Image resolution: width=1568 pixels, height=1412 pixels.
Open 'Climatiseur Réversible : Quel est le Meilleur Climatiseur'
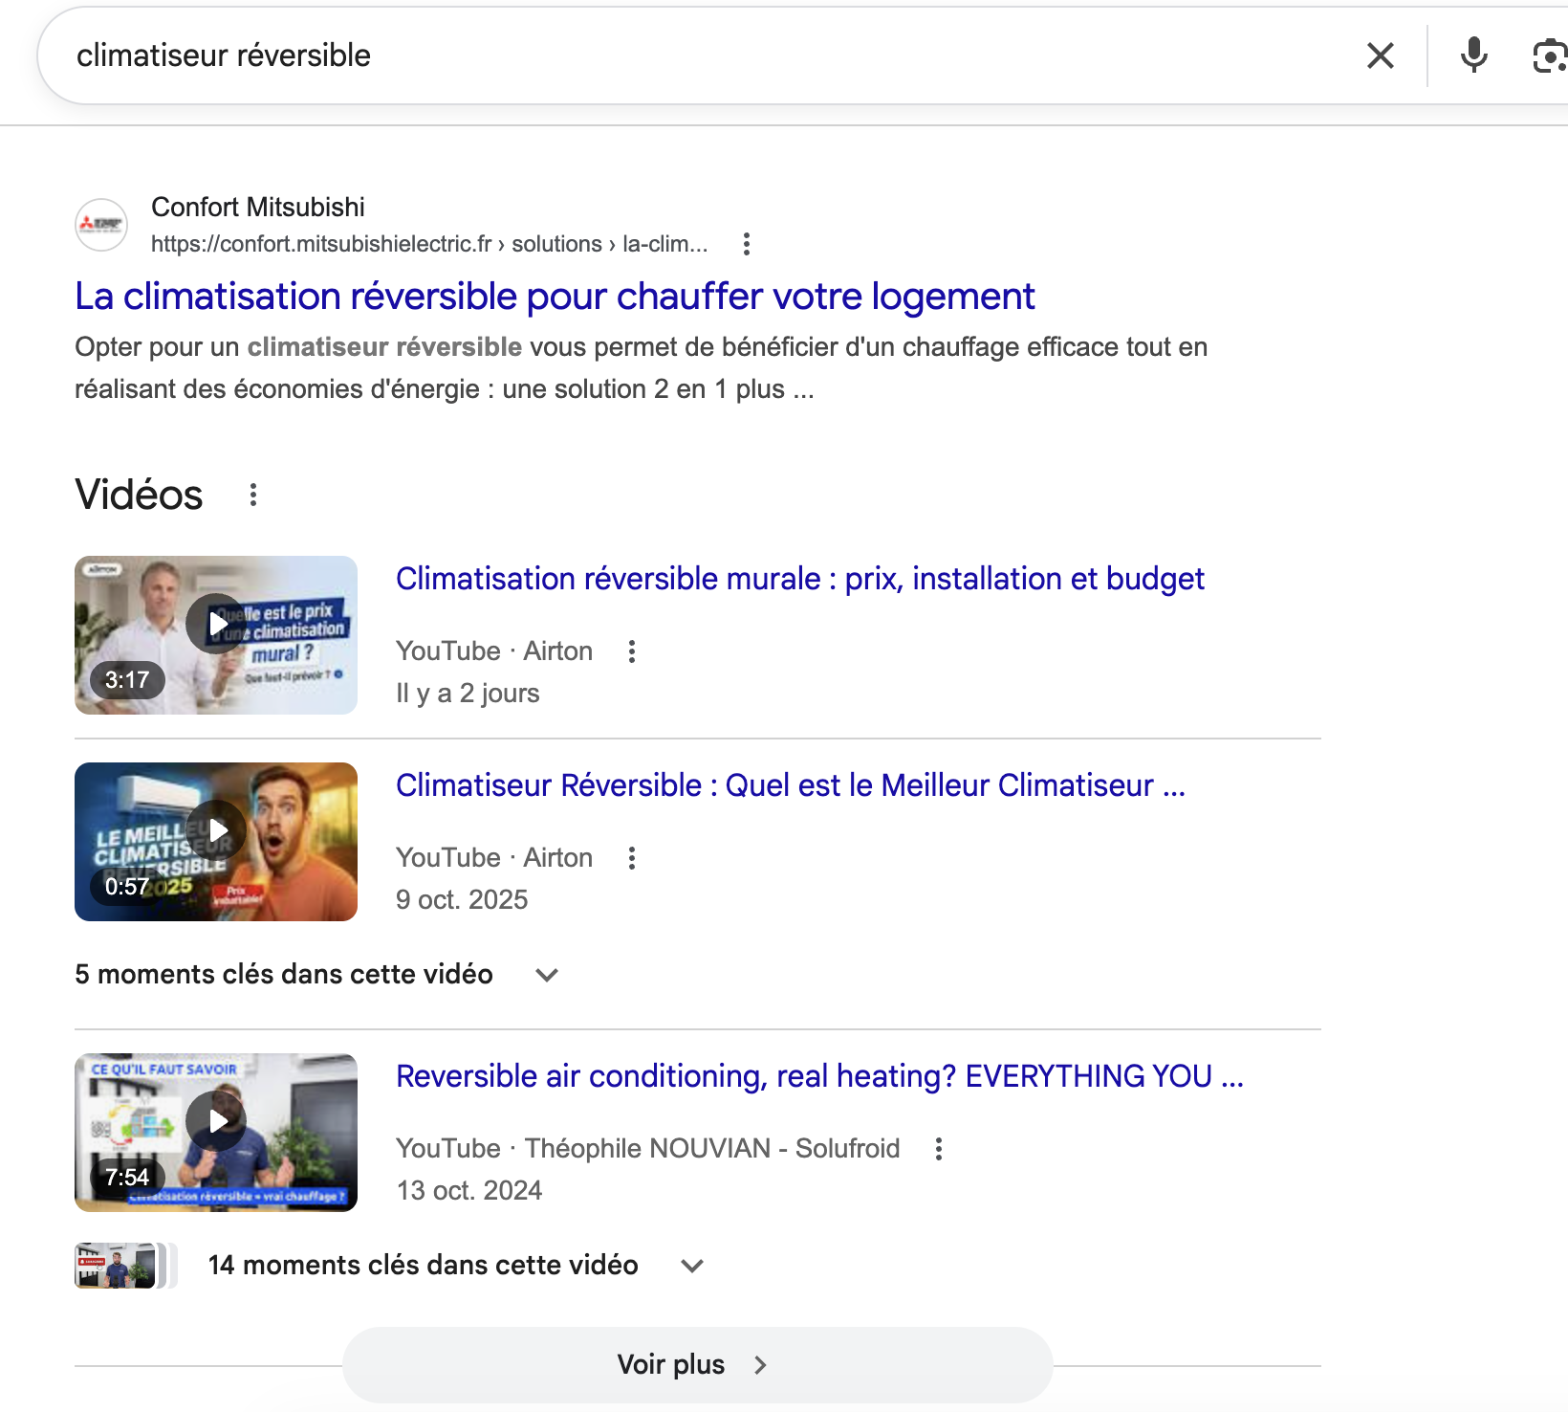click(790, 785)
